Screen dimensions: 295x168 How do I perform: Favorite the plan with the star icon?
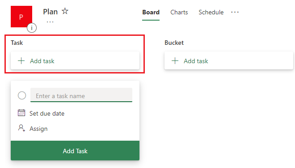click(65, 11)
